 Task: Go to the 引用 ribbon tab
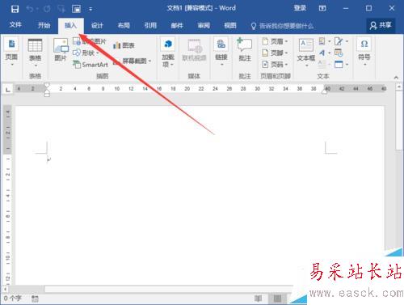150,25
